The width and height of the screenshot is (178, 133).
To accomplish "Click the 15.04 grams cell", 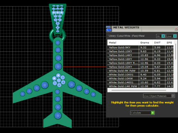I will 146,67.
